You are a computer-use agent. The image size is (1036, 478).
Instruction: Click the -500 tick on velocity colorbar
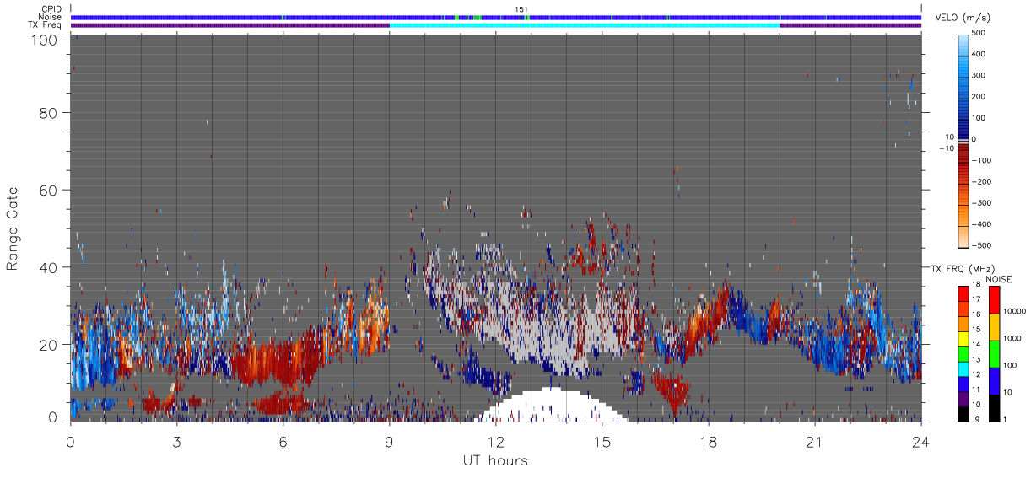tap(980, 245)
